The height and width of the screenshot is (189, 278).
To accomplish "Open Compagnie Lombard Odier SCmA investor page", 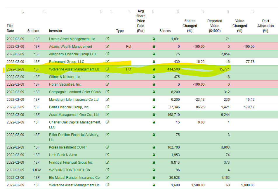I will [75, 92].
